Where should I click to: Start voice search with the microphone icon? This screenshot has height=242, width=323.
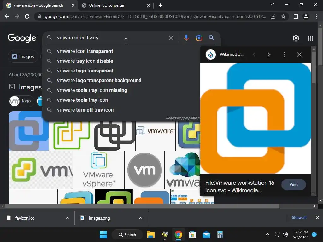(186, 38)
